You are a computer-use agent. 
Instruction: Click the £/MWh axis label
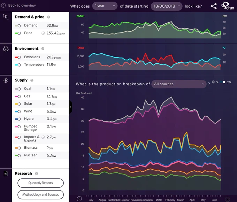(80, 16)
